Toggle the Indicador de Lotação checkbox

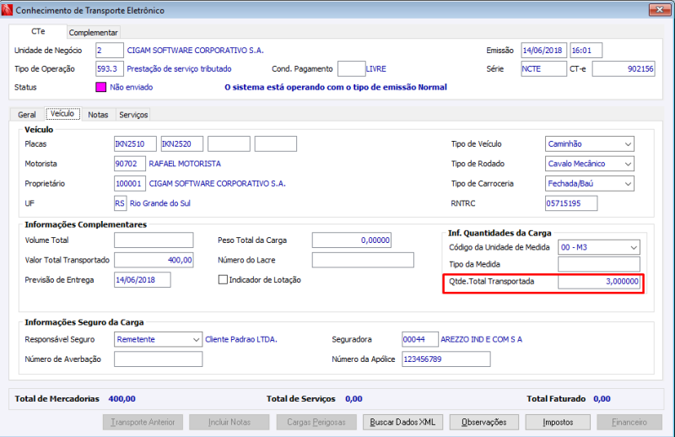(223, 280)
